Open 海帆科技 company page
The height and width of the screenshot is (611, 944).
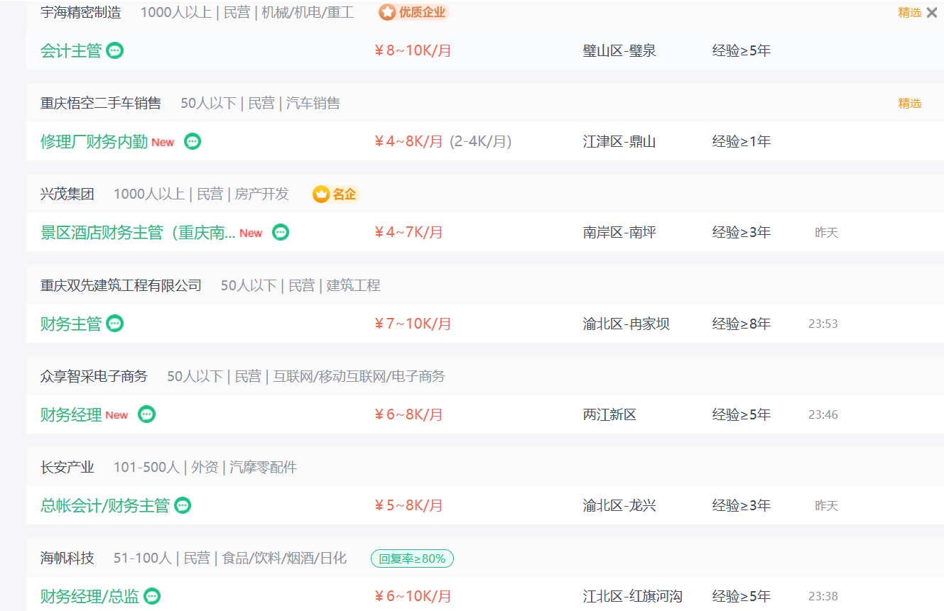[67, 558]
